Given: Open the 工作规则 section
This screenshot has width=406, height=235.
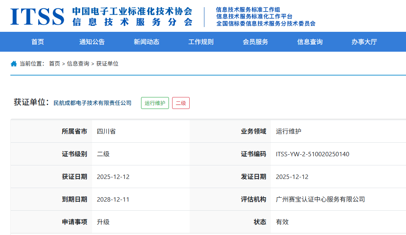Looking at the screenshot, I should (x=200, y=42).
